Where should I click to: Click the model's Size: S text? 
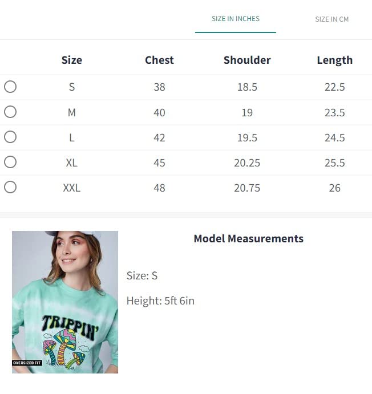[142, 275]
